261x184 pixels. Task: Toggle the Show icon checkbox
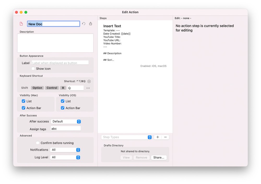click(33, 68)
